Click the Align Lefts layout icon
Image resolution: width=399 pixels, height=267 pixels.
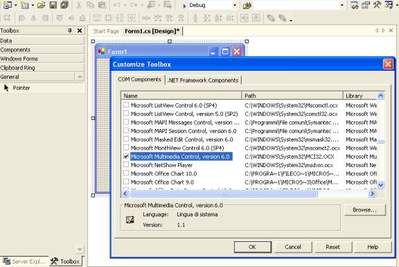(22, 18)
